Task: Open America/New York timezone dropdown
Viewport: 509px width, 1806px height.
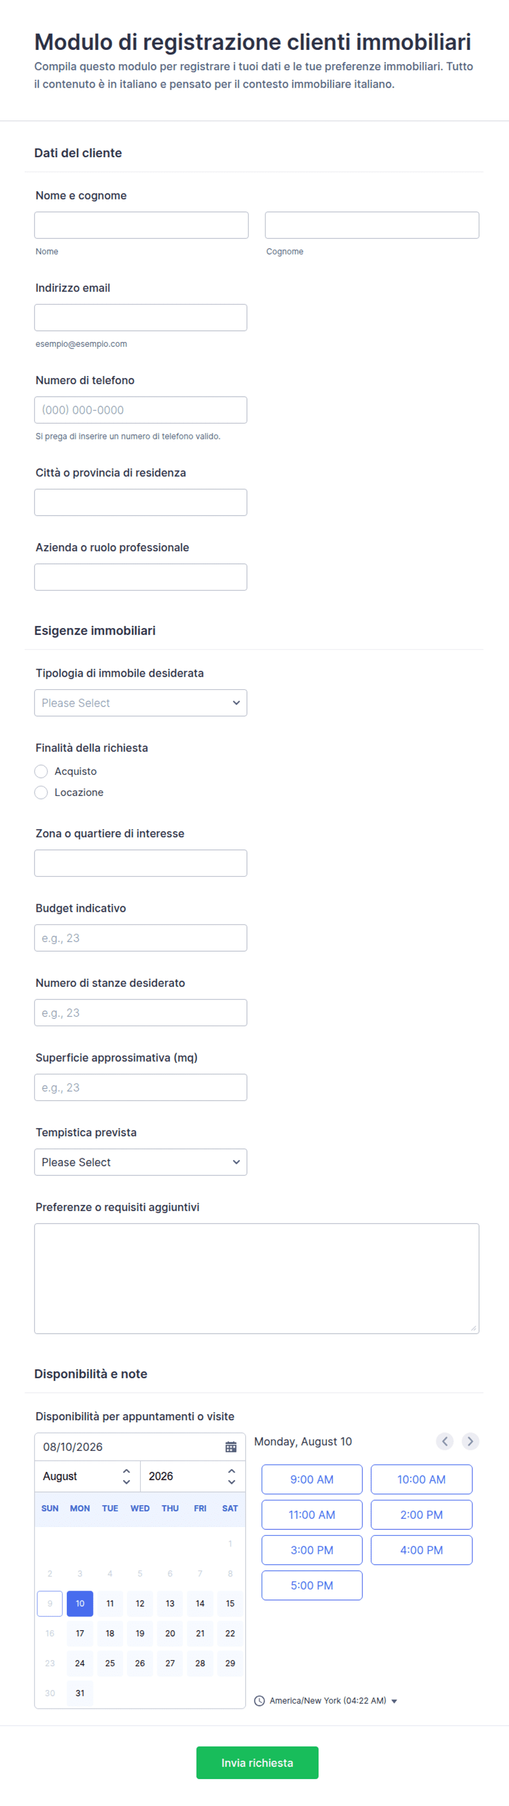Action: (333, 1700)
